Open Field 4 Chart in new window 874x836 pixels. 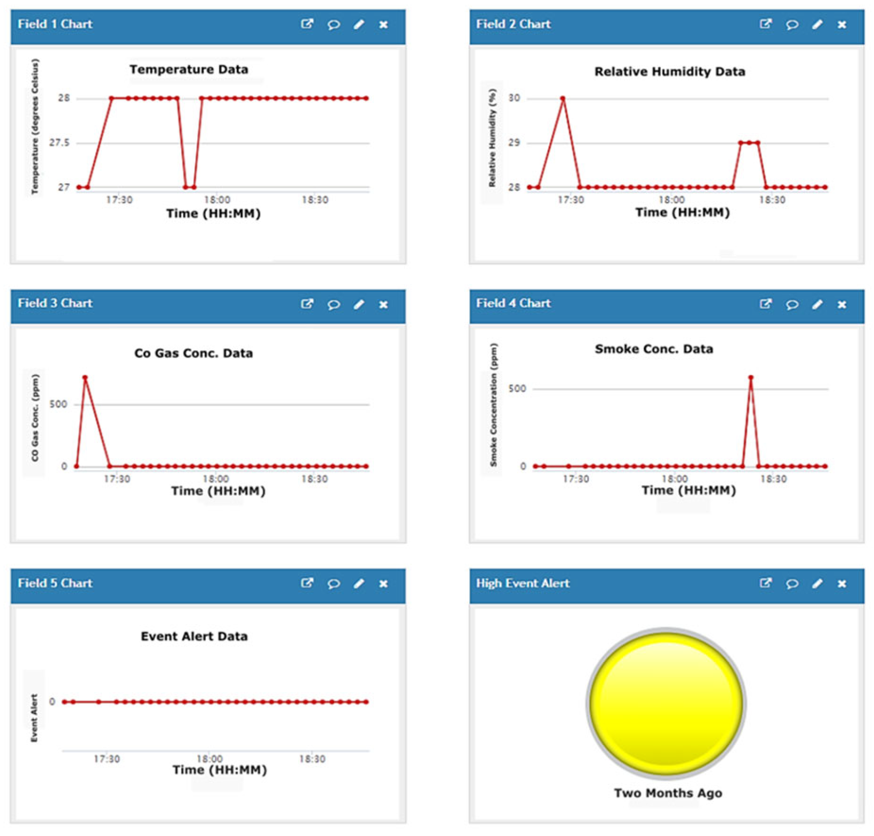[765, 304]
